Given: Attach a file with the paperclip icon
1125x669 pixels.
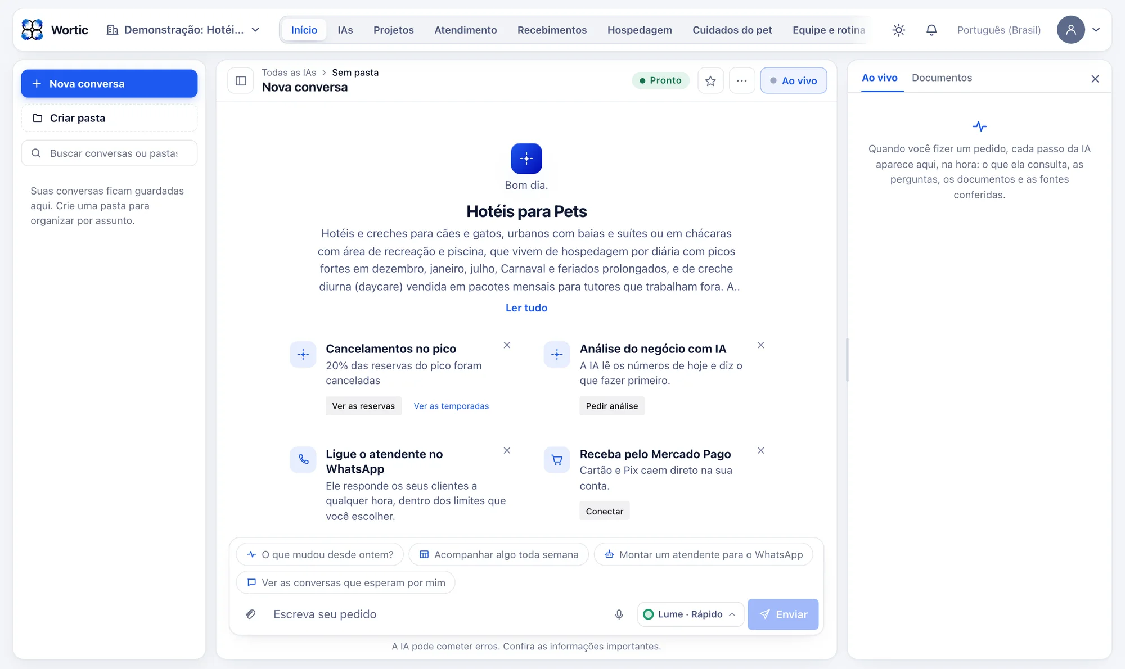Looking at the screenshot, I should [x=251, y=614].
